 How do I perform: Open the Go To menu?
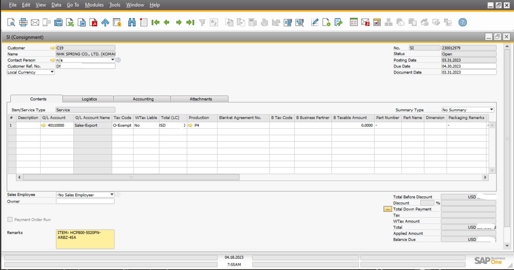click(73, 5)
